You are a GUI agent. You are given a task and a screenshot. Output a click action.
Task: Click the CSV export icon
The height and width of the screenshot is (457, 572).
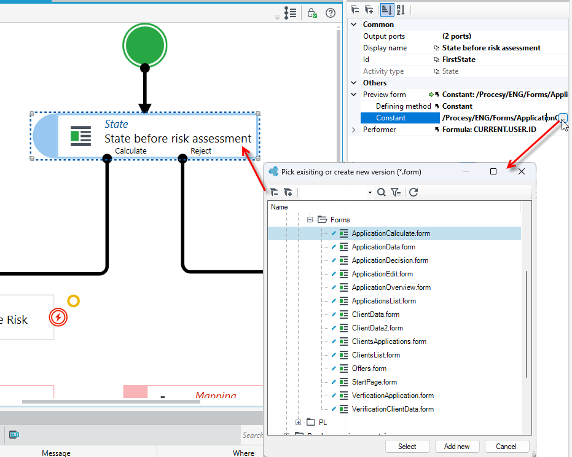14,434
